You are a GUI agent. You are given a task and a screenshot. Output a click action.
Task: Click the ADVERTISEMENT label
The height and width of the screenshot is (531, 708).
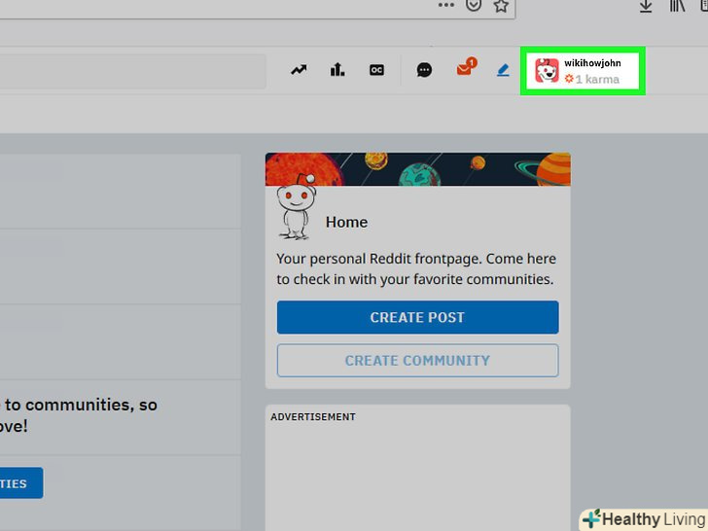point(313,417)
